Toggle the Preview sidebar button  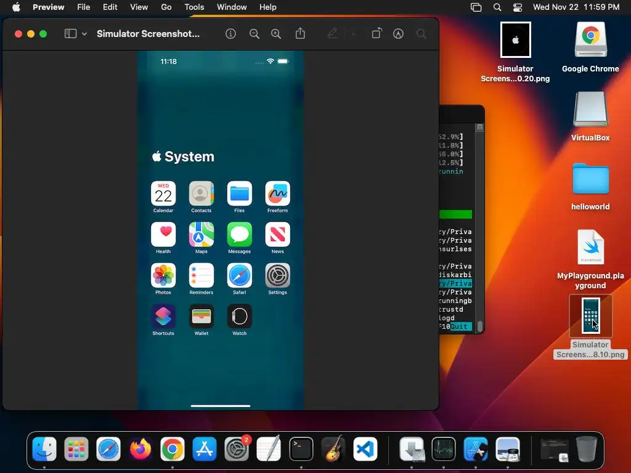click(x=71, y=34)
